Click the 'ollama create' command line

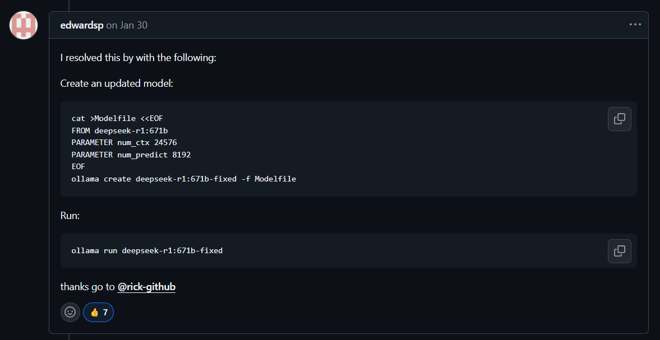pos(184,179)
